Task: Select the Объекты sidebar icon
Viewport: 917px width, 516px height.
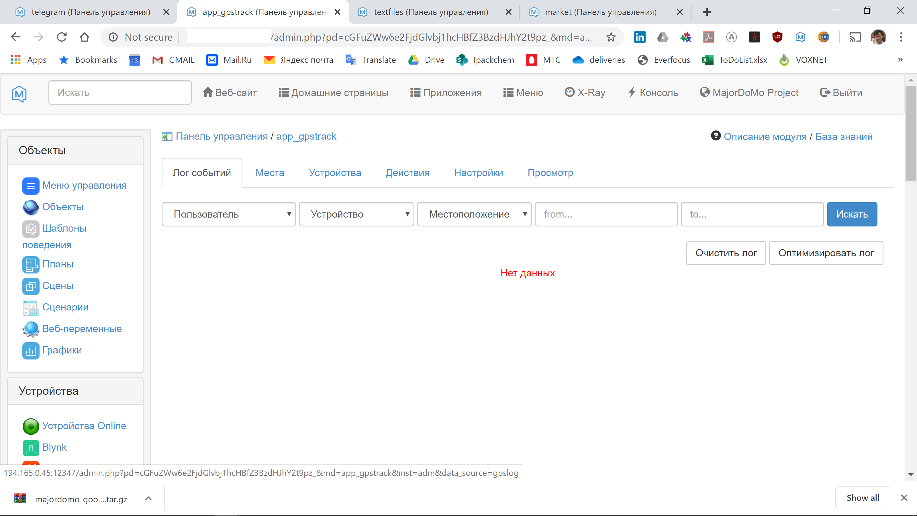Action: click(31, 207)
